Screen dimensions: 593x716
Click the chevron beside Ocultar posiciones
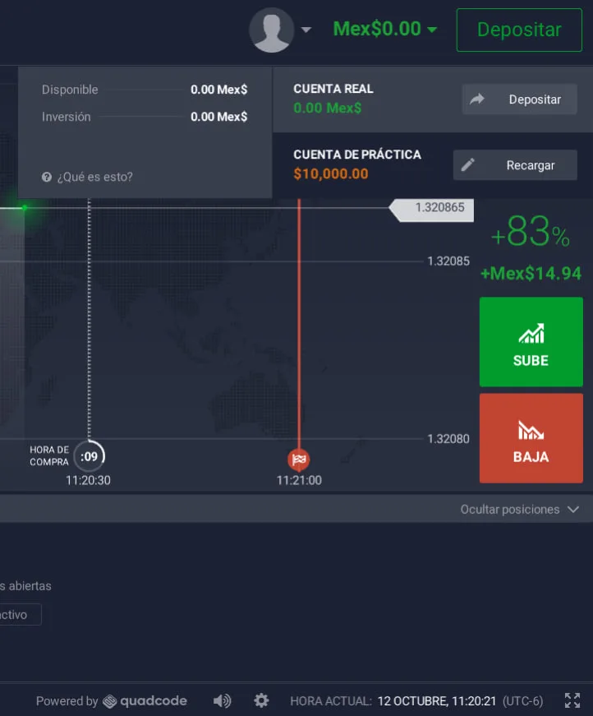click(x=573, y=509)
